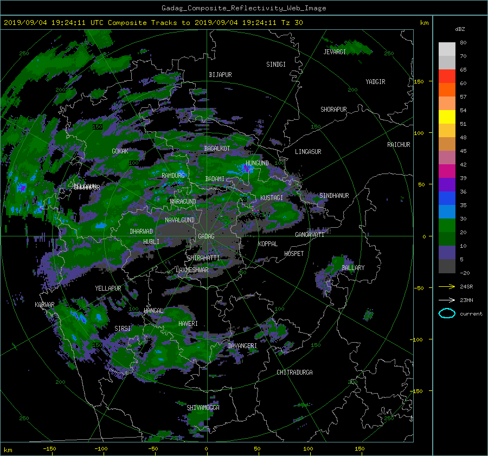Click the SHIRAHATTI city label
Viewport: 488px width, 456px height.
point(203,258)
